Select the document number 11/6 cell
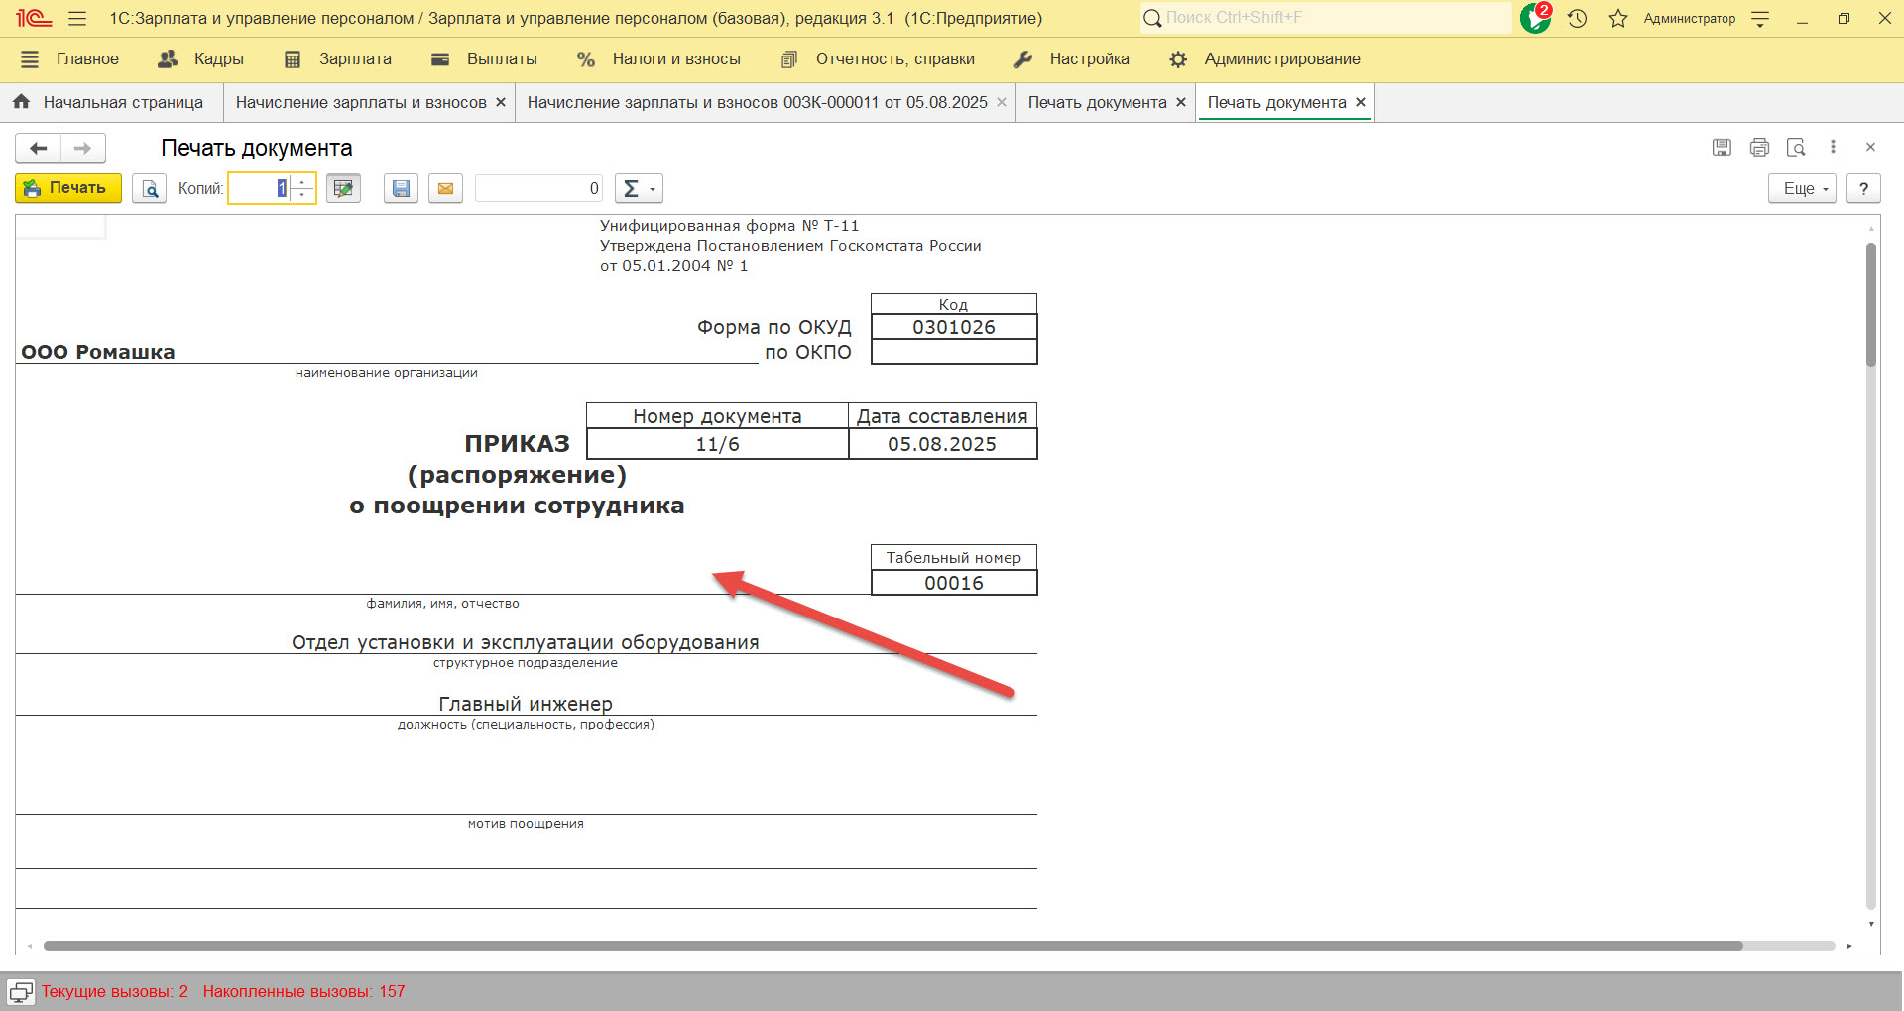1904x1011 pixels. [718, 444]
